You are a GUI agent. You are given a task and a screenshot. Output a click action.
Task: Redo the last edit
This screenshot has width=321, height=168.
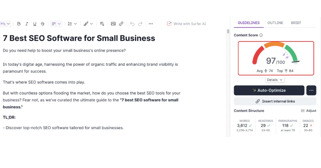140,24
